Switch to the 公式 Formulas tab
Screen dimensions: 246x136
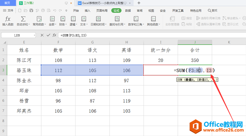pos(116,11)
